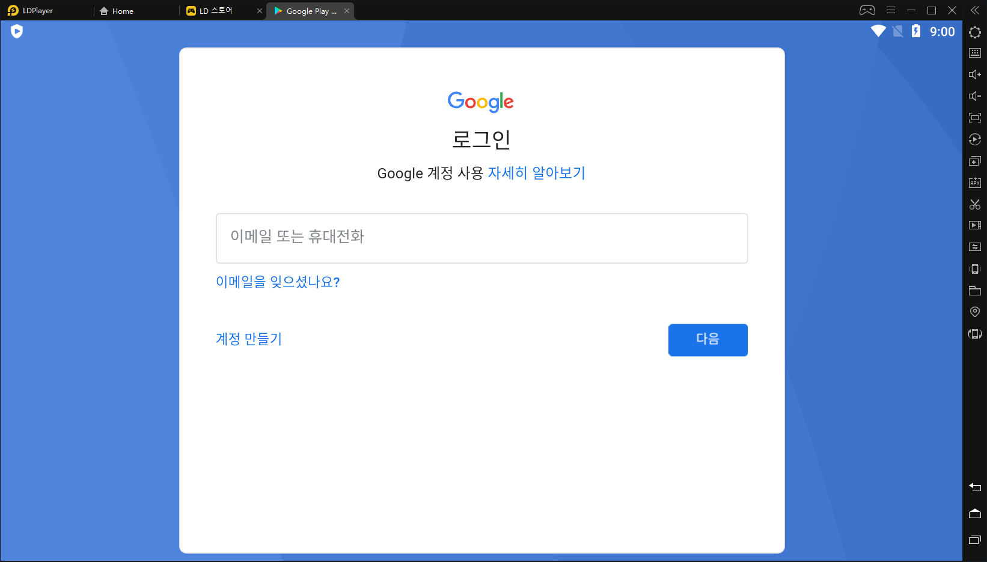Screen dimensions: 987x562
Task: Open keyboard mapping tool
Action: [975, 53]
